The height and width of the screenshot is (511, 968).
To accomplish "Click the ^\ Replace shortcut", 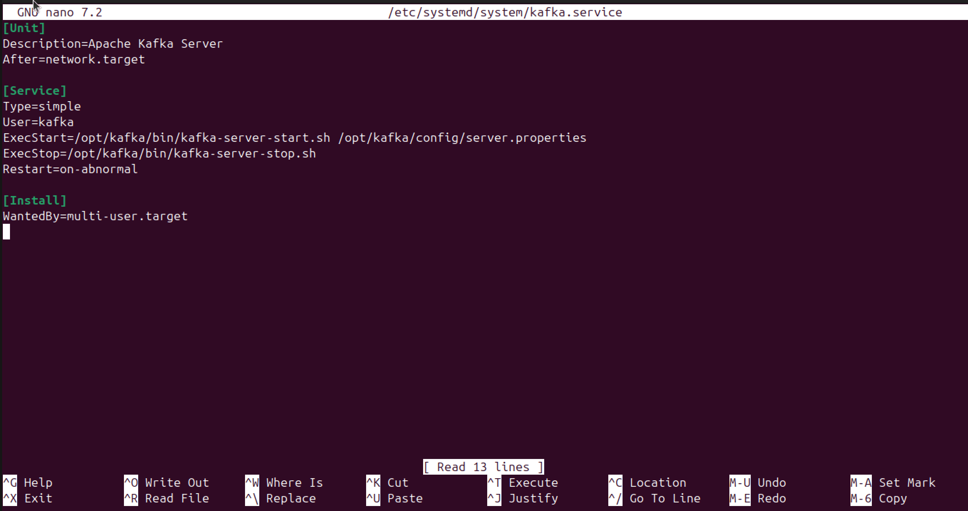I will (x=280, y=498).
